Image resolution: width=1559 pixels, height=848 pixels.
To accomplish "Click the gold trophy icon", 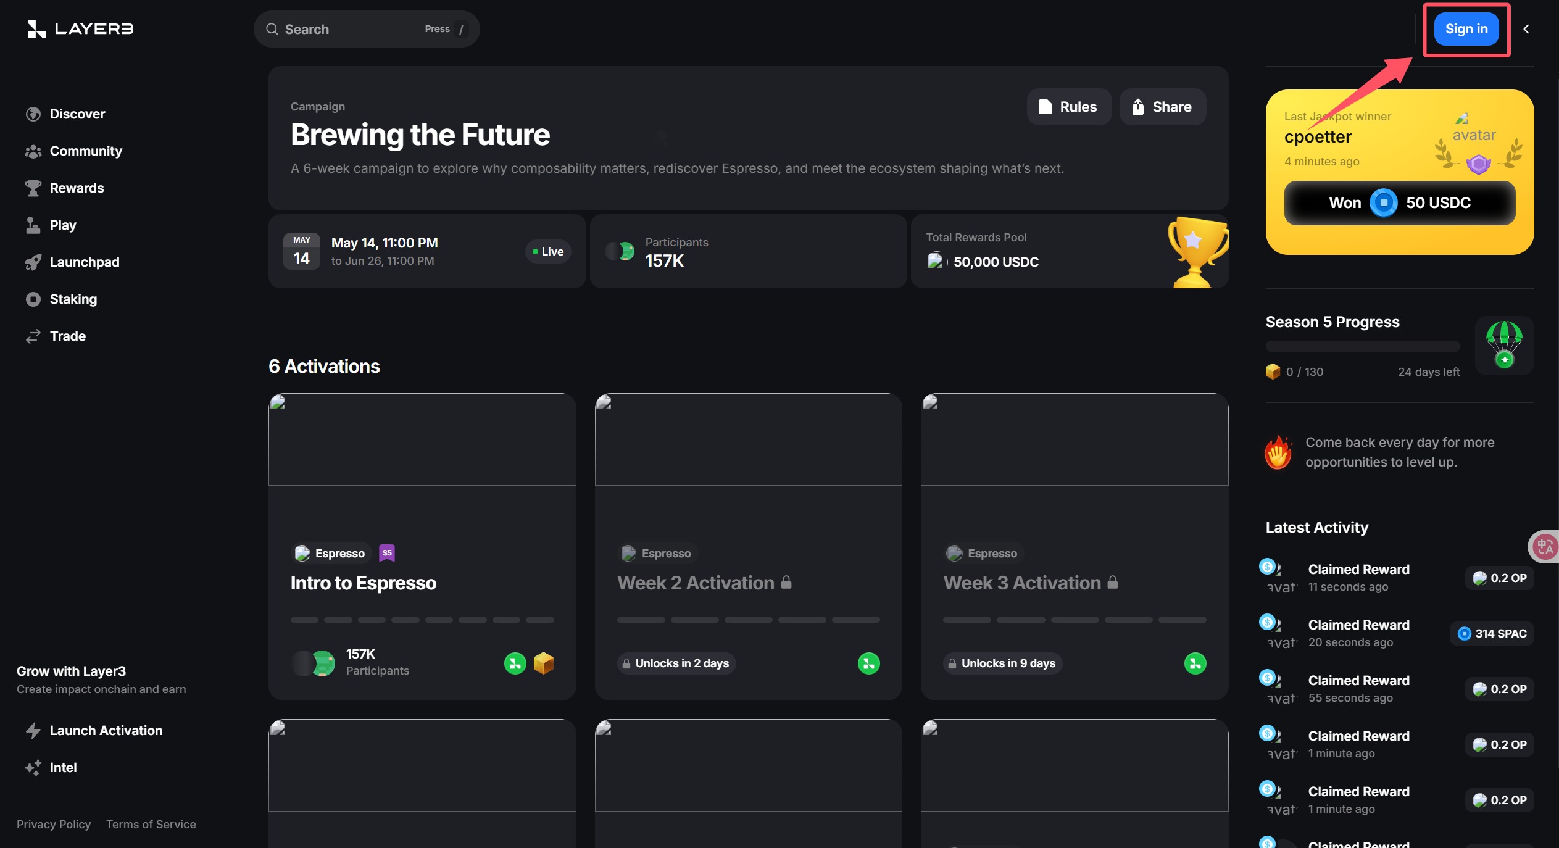I will tap(1197, 251).
